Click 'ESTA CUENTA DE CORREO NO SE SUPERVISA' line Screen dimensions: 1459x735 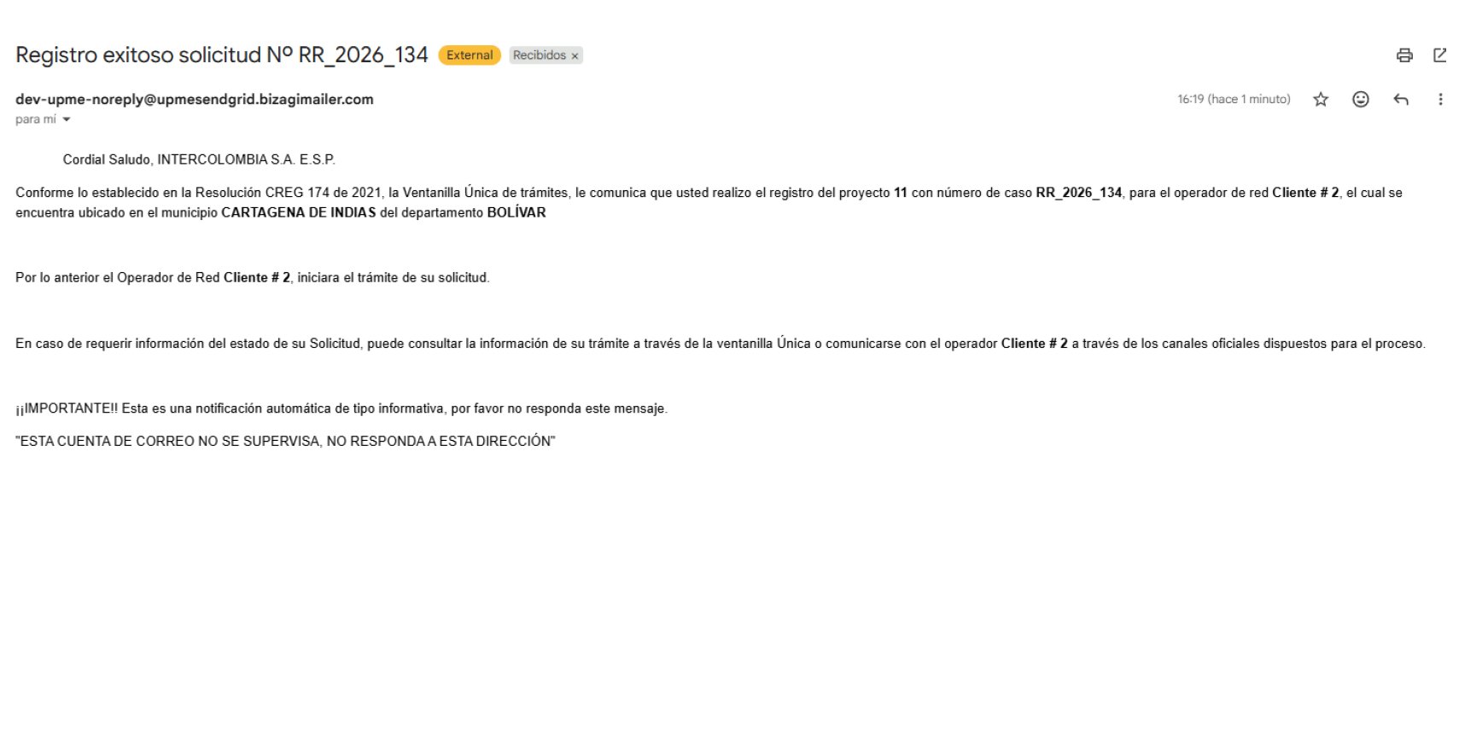coord(285,442)
